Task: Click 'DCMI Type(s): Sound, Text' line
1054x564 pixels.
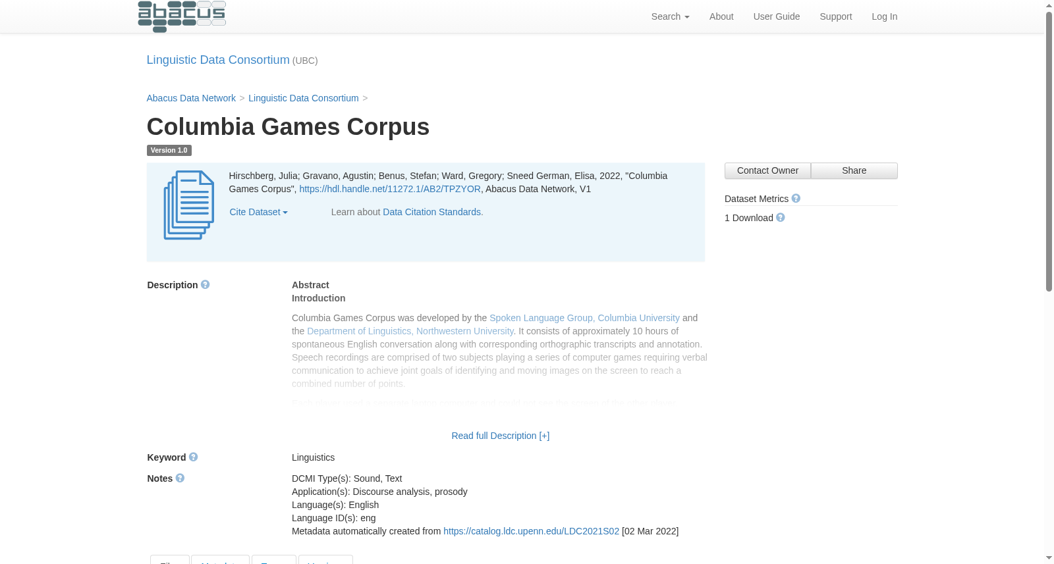Action: coord(347,478)
